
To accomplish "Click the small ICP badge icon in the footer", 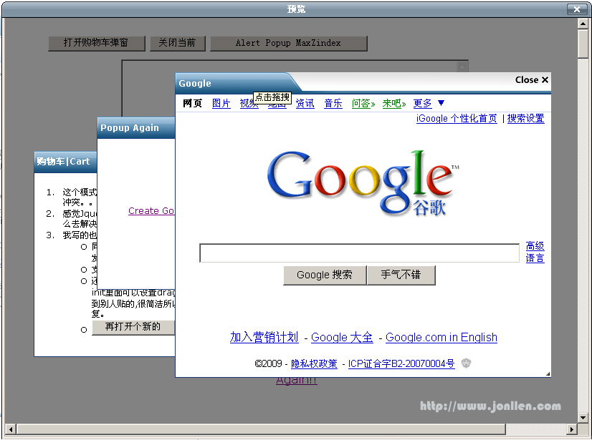I will click(x=467, y=363).
